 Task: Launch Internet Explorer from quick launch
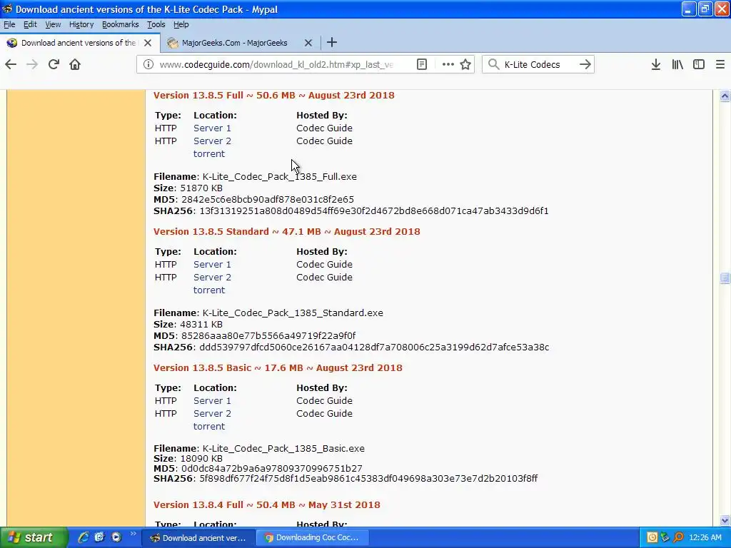pos(84,537)
